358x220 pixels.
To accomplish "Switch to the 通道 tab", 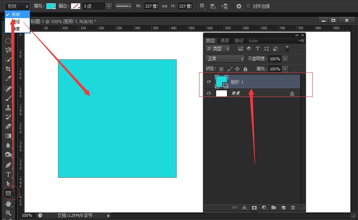I will [x=224, y=40].
